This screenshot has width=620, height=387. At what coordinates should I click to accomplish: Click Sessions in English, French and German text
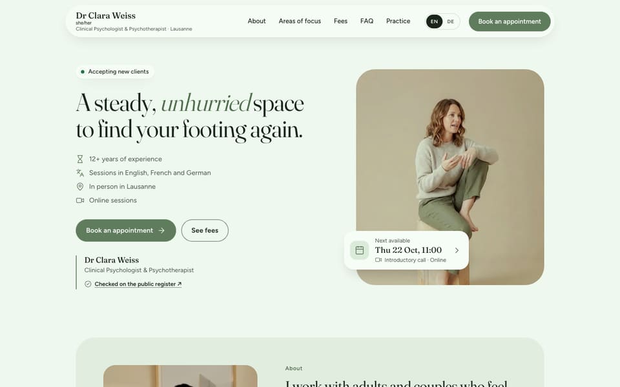[x=150, y=173]
